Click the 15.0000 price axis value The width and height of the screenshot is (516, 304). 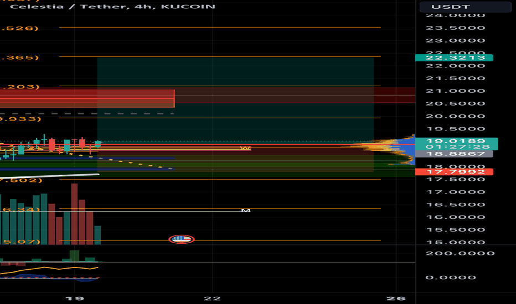click(x=456, y=242)
